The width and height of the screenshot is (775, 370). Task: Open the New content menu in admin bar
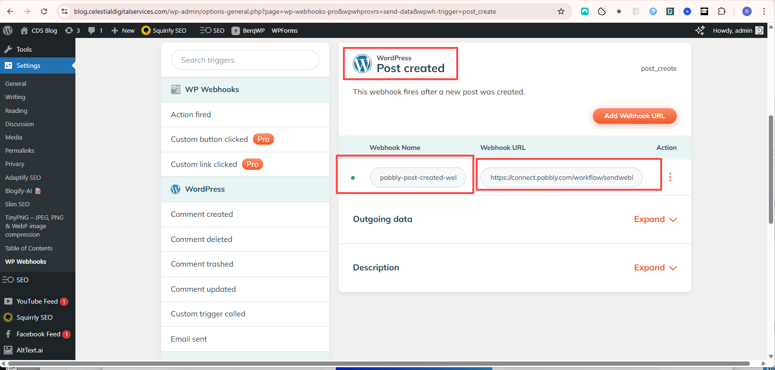pyautogui.click(x=123, y=30)
